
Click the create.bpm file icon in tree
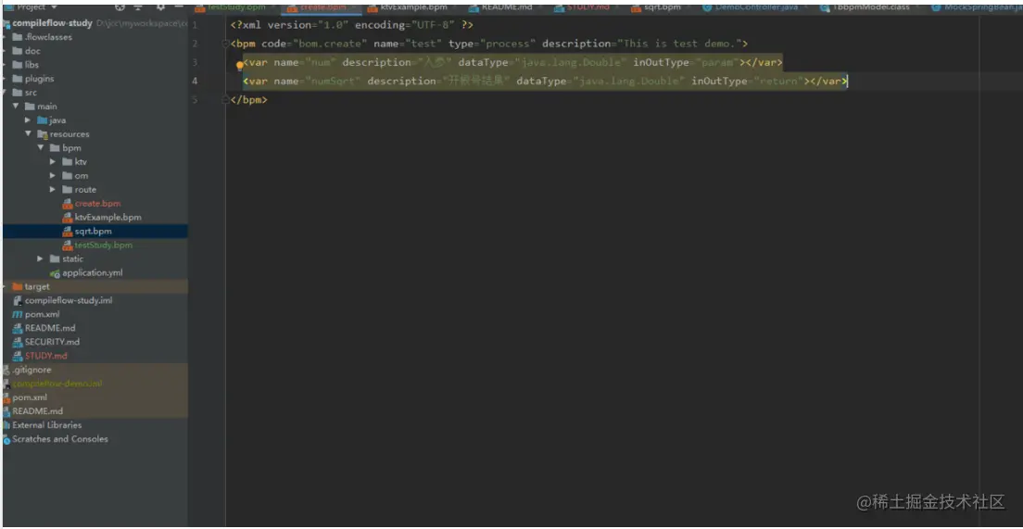68,204
